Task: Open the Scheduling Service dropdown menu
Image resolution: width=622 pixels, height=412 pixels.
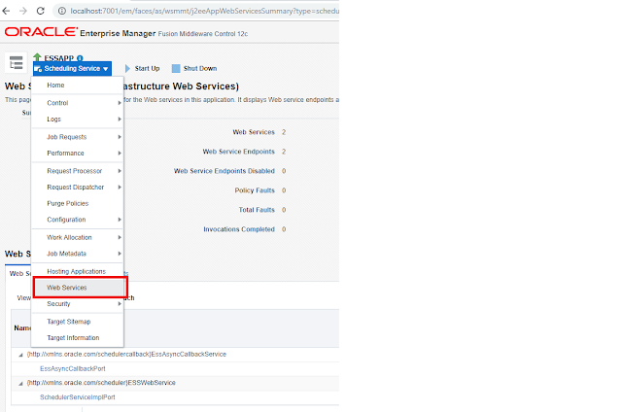Action: (x=72, y=69)
